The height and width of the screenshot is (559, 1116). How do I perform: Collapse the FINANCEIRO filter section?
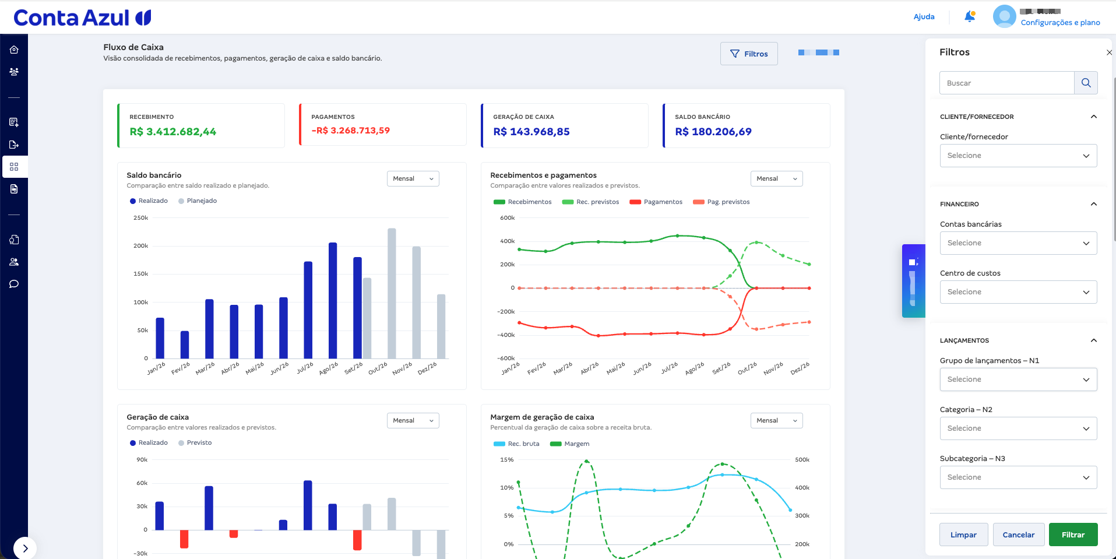1093,204
